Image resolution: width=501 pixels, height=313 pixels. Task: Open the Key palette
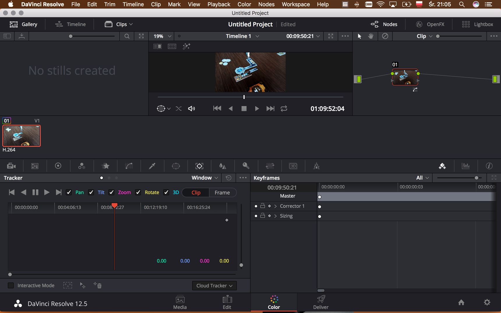tap(246, 166)
